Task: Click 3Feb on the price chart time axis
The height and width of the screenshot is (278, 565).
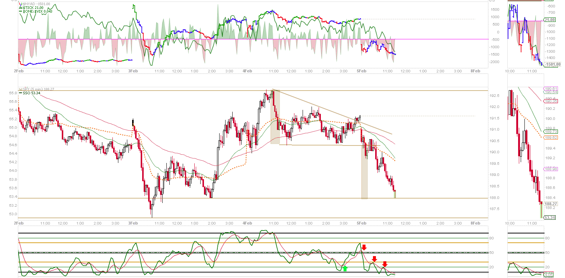Action: click(133, 223)
